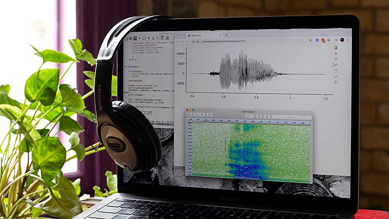Click the Search field in Spectrogram window
389x219 pixels.
click(x=291, y=117)
